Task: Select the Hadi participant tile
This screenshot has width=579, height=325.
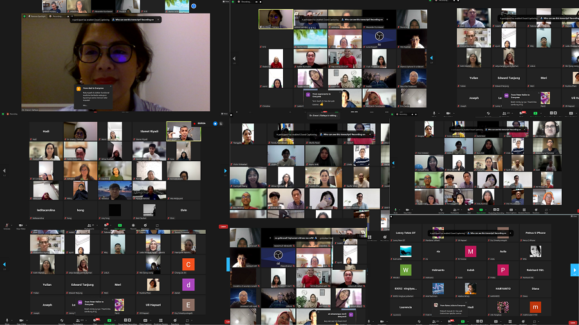Action: click(x=46, y=131)
